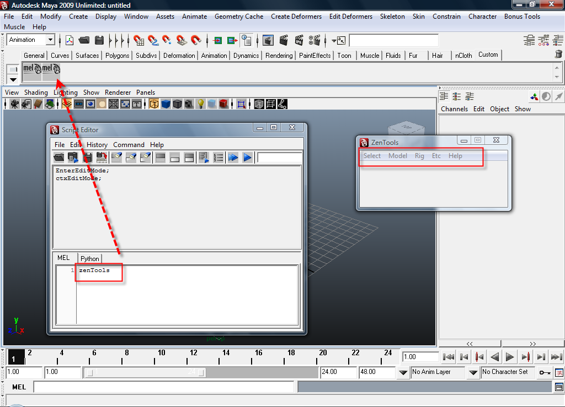Toggle Snap to View Planes magnet icon
This screenshot has height=407, width=565.
[x=181, y=40]
